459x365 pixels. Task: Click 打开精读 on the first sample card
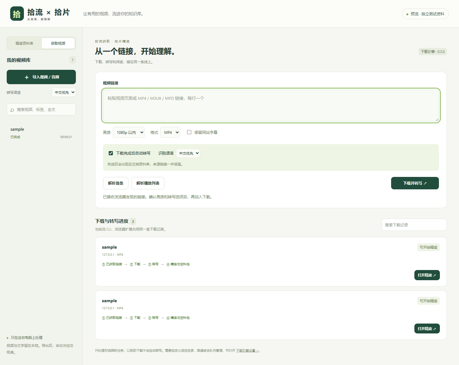click(x=427, y=275)
